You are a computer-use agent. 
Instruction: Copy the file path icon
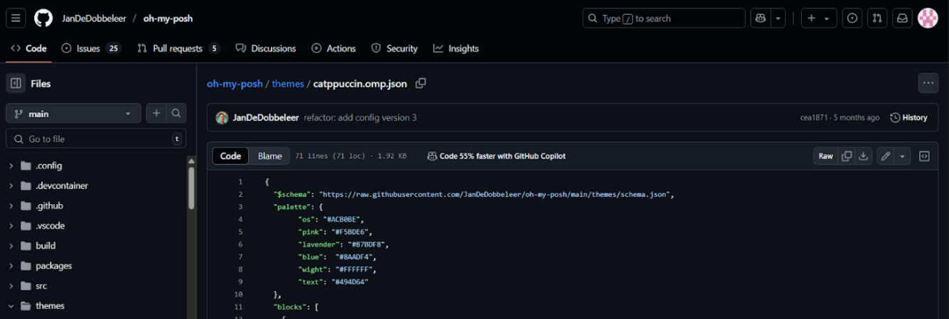pyautogui.click(x=420, y=84)
